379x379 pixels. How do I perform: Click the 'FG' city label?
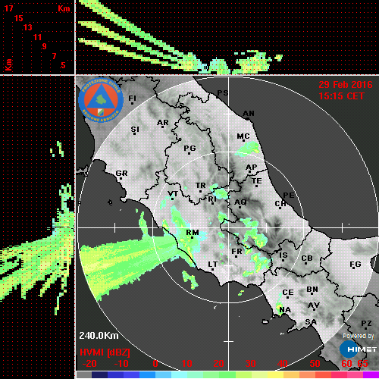tap(356, 265)
